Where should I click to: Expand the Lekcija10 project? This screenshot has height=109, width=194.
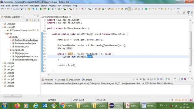pyautogui.click(x=2, y=24)
